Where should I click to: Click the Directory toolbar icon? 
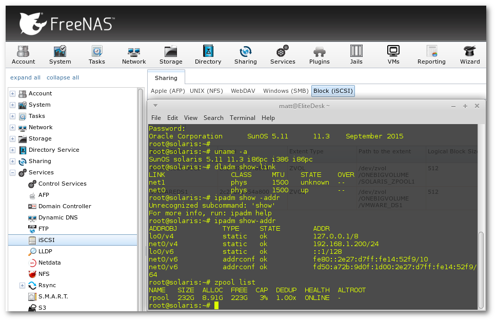click(208, 55)
